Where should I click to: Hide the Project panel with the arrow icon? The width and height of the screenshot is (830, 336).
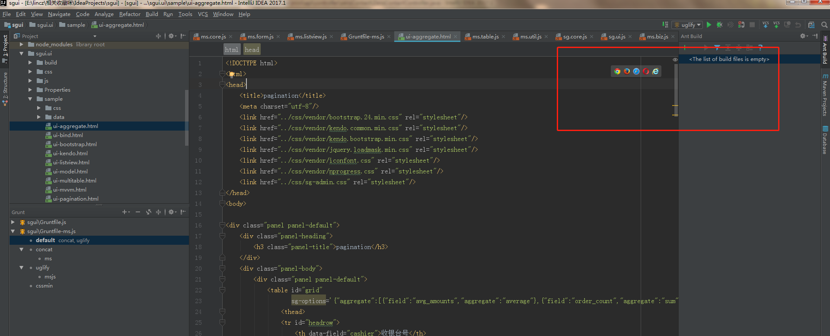pos(183,36)
